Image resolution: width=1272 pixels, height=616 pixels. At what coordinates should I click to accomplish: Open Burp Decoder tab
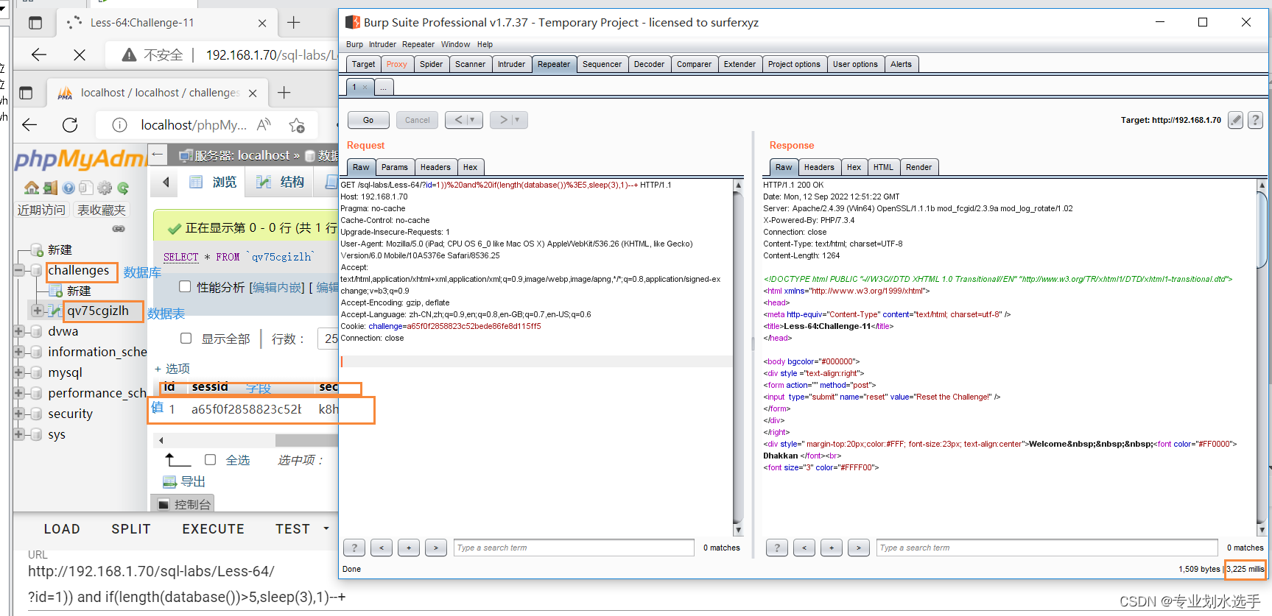point(649,64)
